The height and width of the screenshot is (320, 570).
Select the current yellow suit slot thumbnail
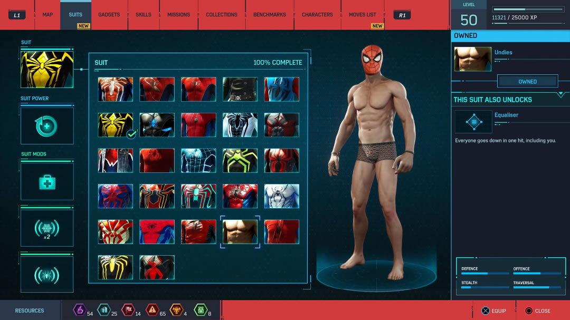[47, 70]
